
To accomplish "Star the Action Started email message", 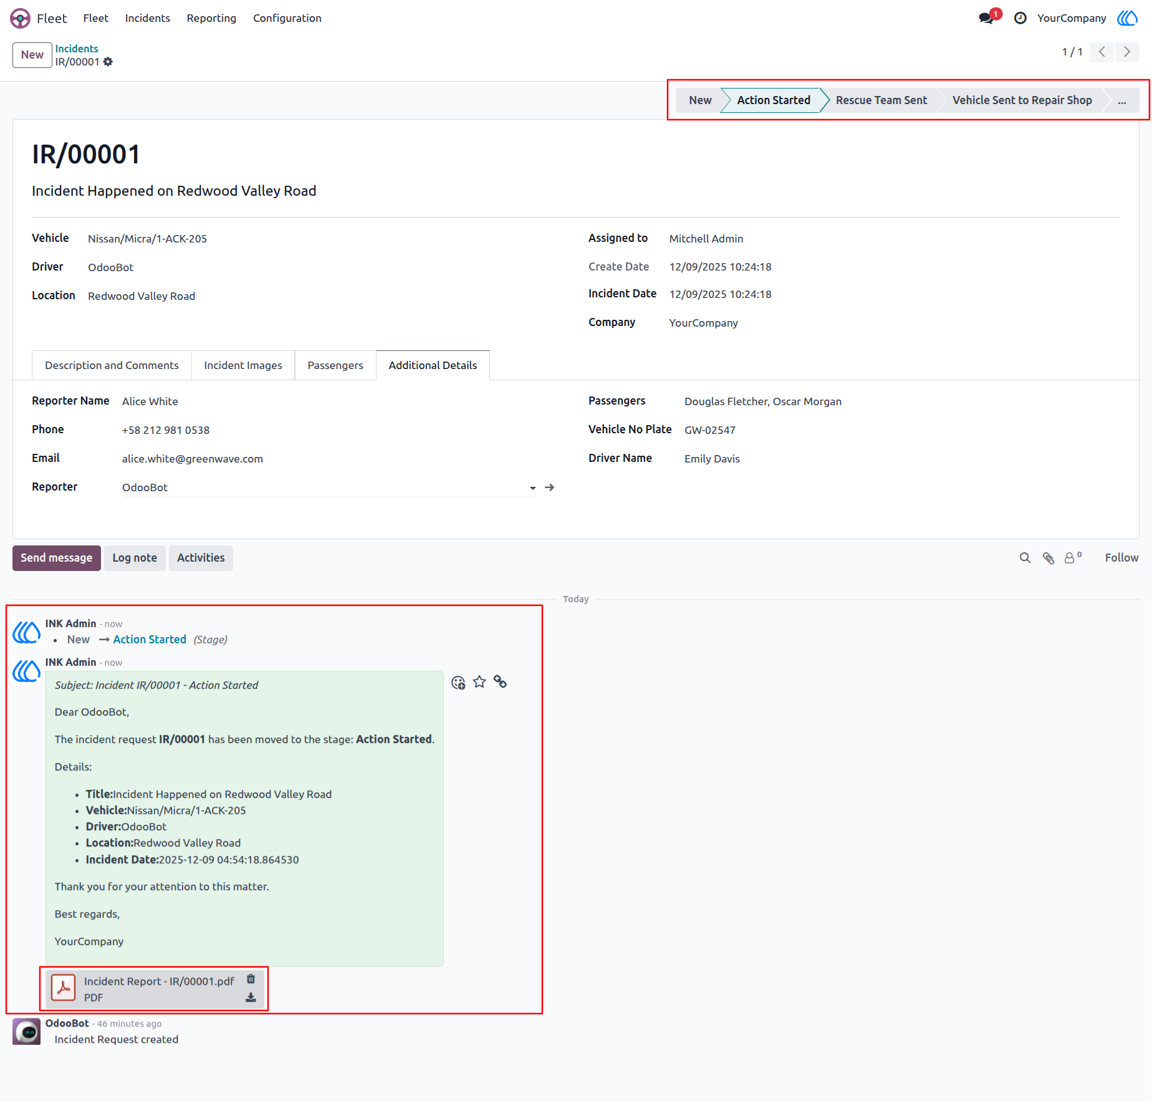I will (479, 682).
